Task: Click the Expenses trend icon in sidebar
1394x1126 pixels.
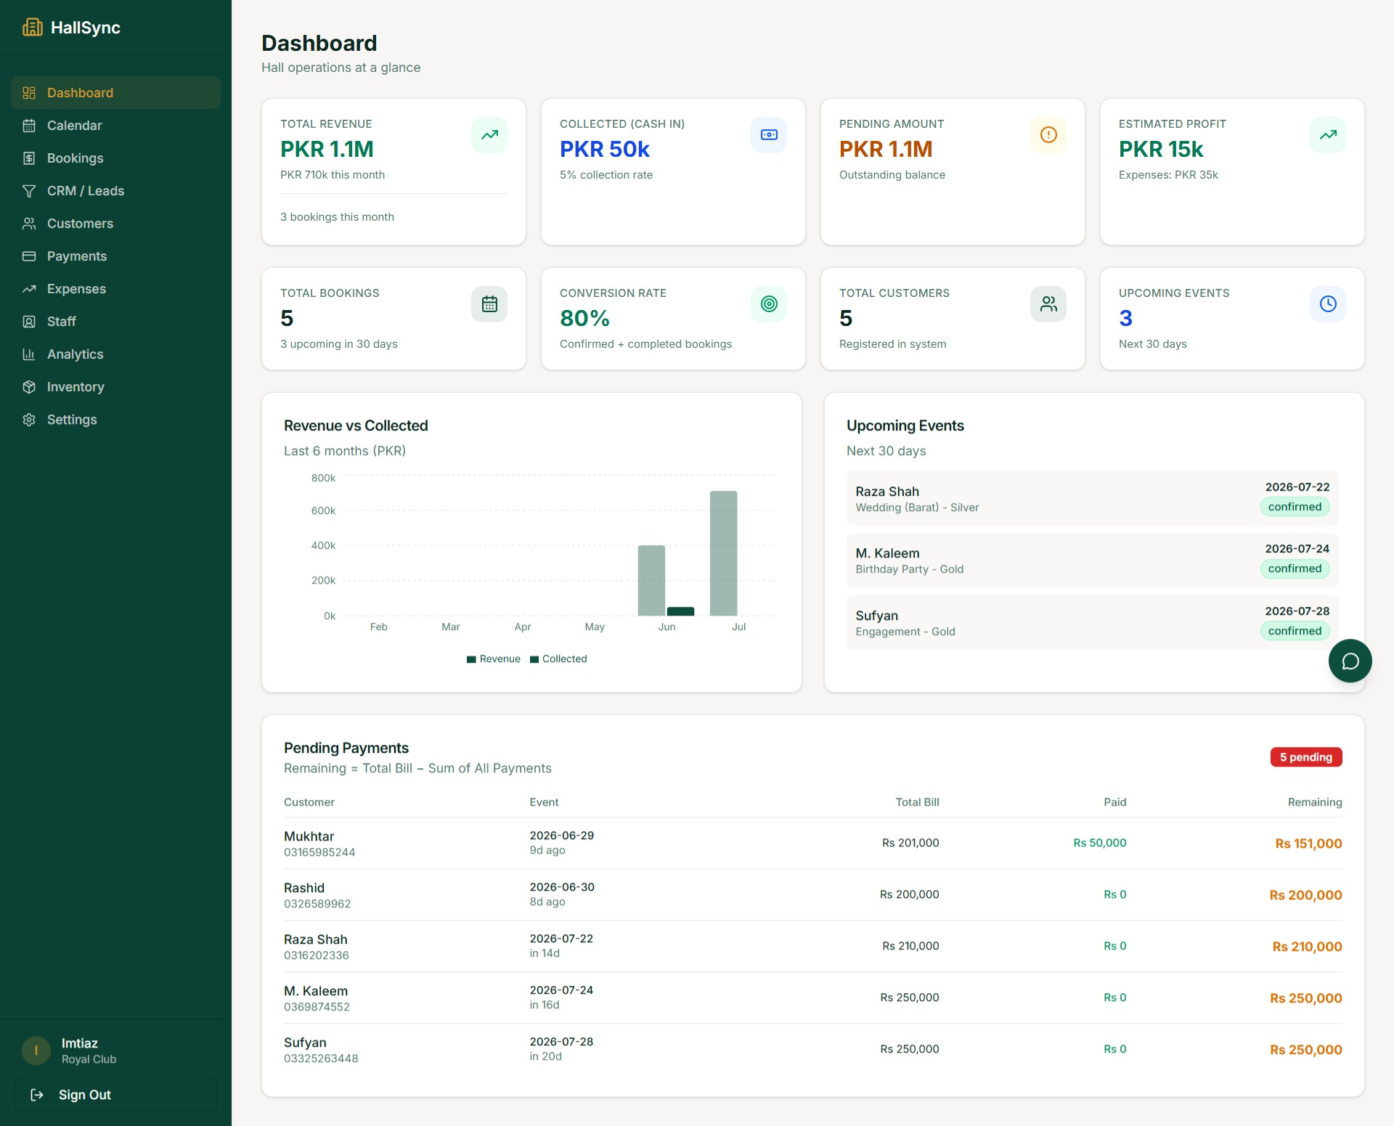Action: pyautogui.click(x=29, y=289)
